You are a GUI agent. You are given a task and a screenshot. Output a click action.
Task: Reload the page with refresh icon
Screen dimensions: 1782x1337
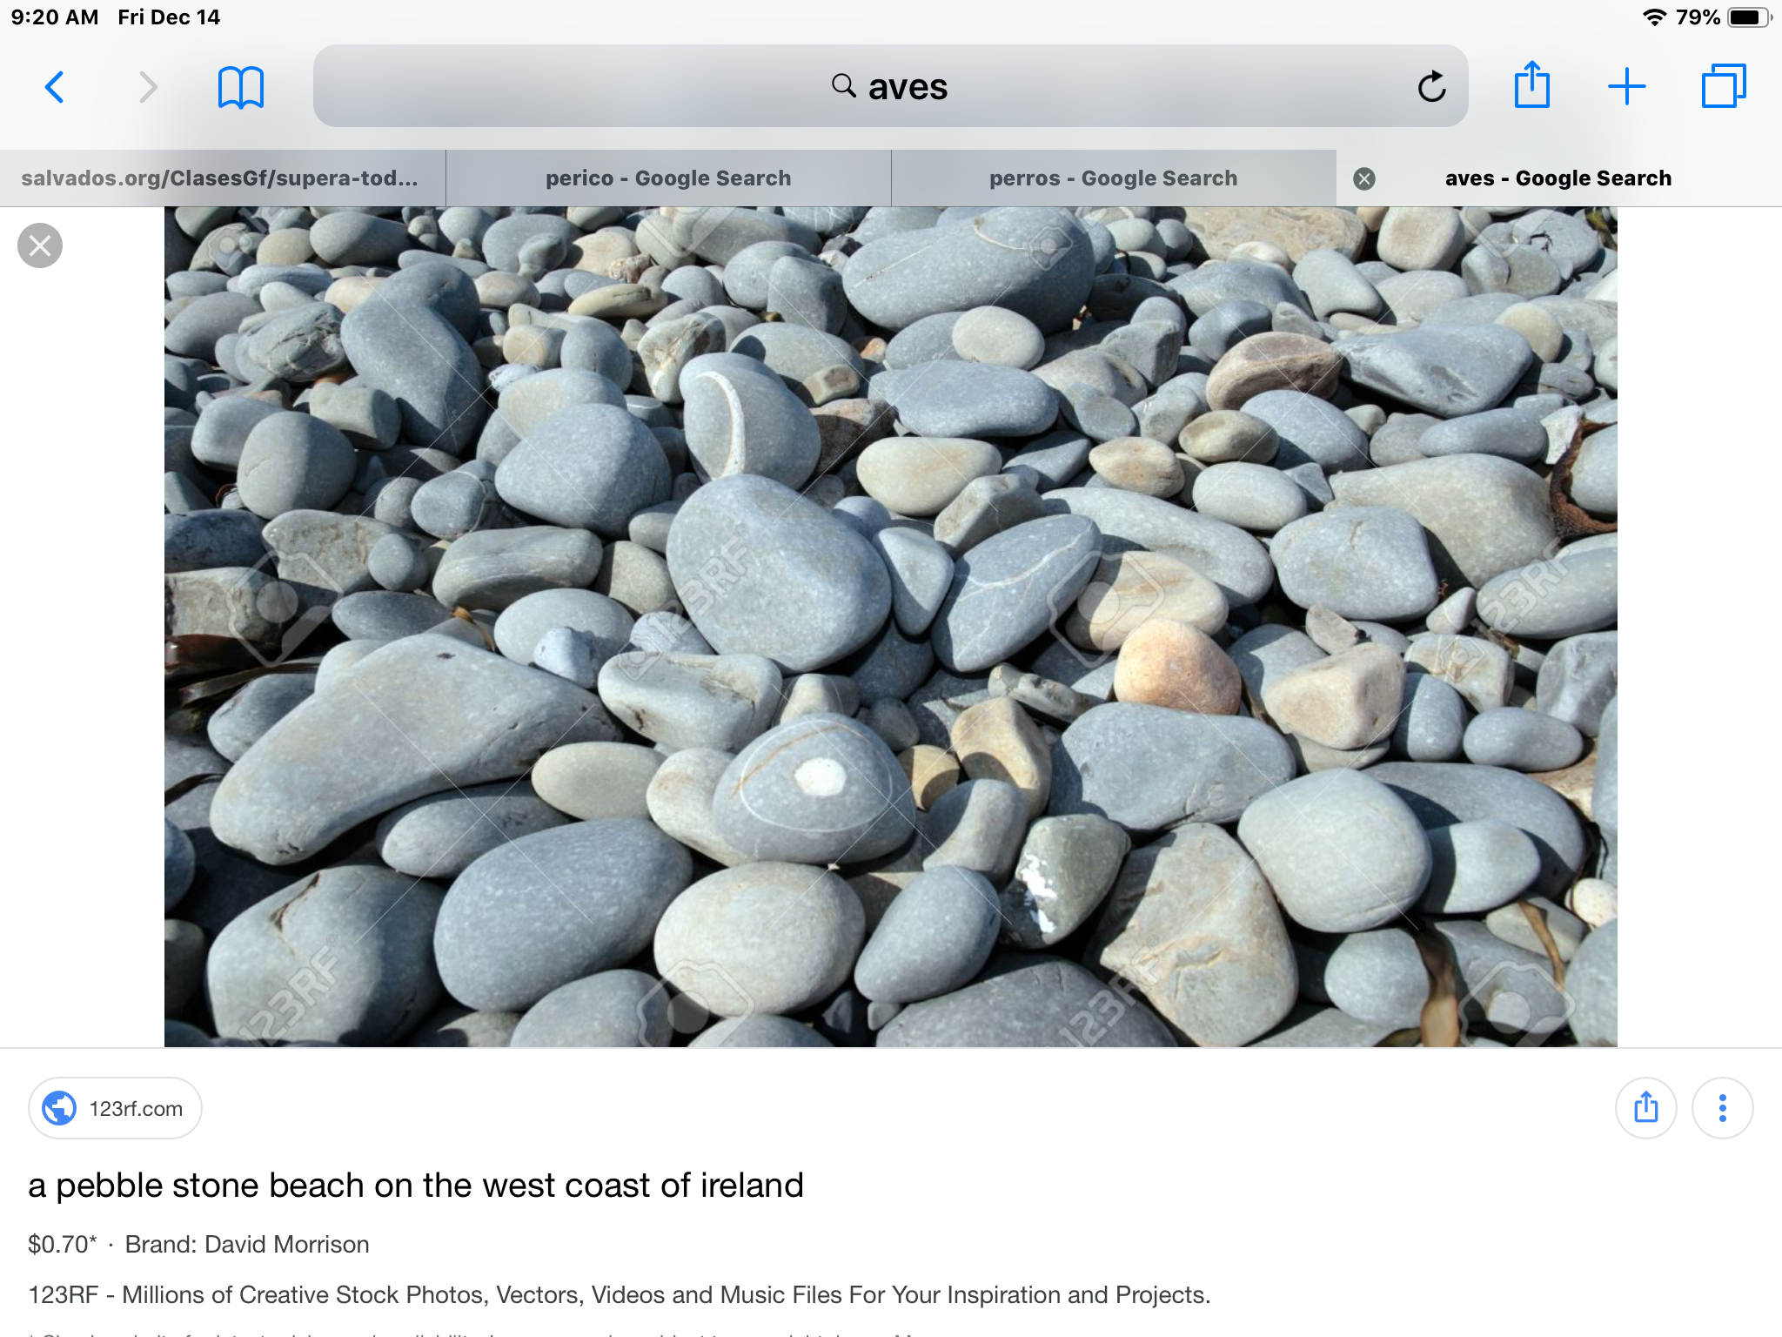click(1431, 87)
